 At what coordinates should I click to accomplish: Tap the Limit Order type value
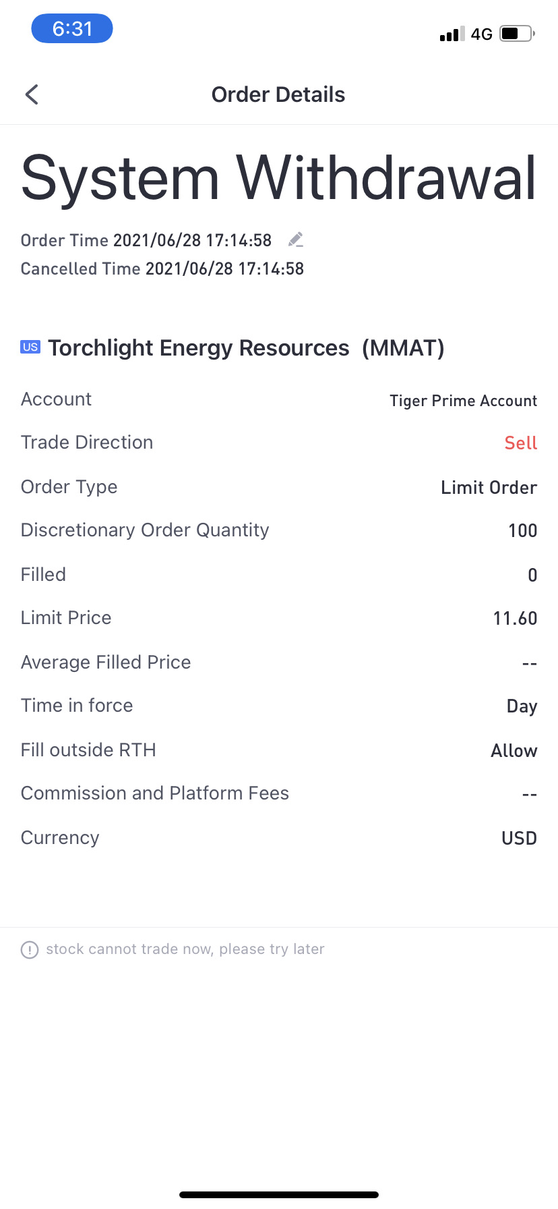coord(489,488)
